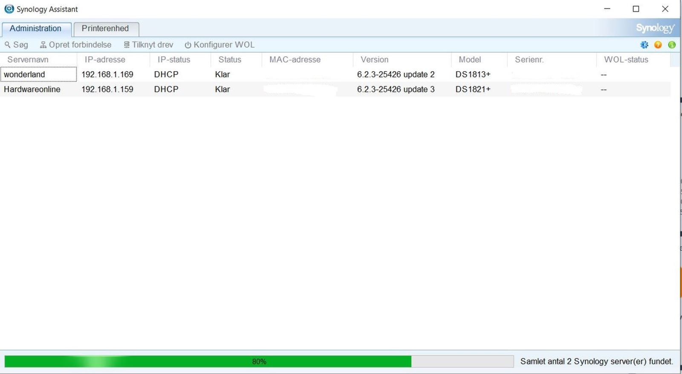The width and height of the screenshot is (682, 374).
Task: Click Opret forbindelse in the toolbar
Action: point(75,45)
